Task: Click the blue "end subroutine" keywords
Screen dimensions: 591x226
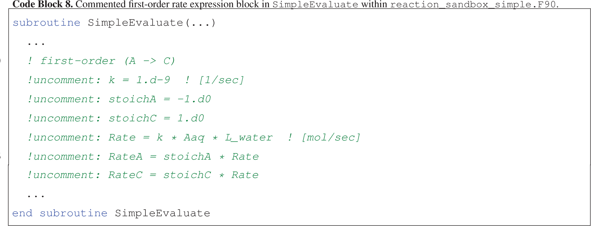Action: coord(60,213)
